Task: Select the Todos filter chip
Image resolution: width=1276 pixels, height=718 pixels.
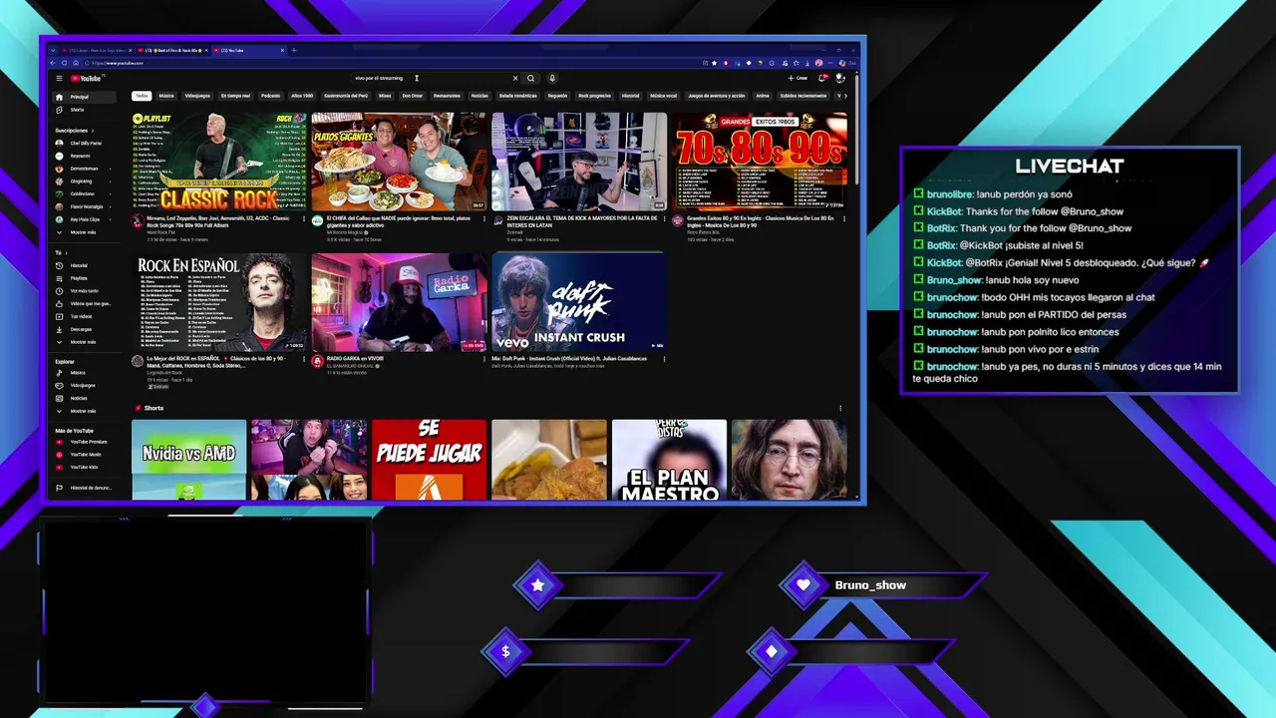Action: [142, 96]
